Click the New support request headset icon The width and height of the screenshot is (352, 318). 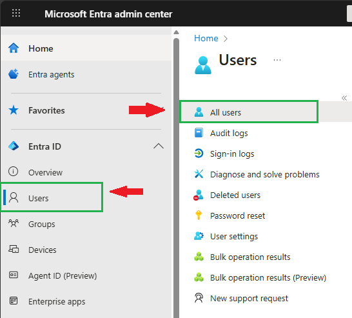[x=199, y=298]
